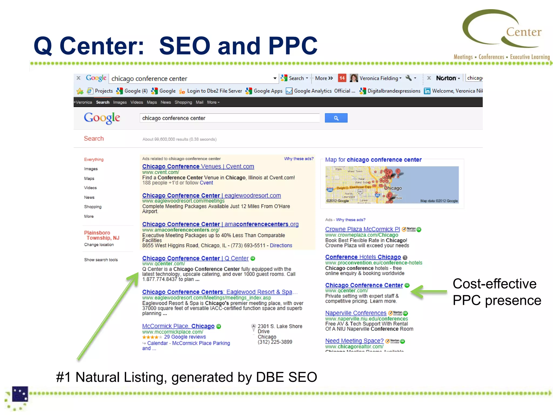Open the Projects bookmark
Image resolution: width=553 pixels, height=415 pixels.
(100, 91)
